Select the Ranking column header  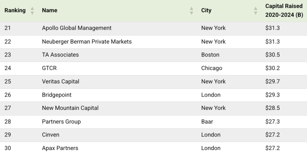coord(15,10)
